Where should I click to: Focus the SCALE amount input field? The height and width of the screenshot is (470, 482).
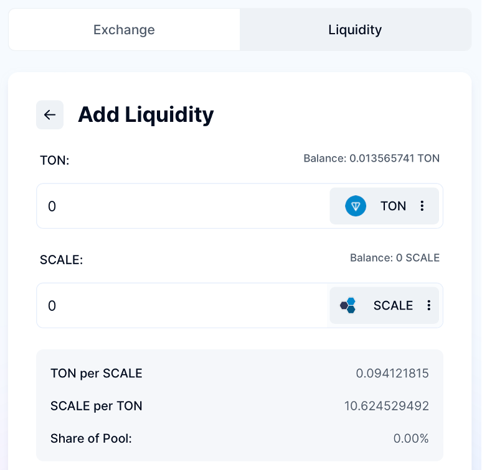pos(183,305)
